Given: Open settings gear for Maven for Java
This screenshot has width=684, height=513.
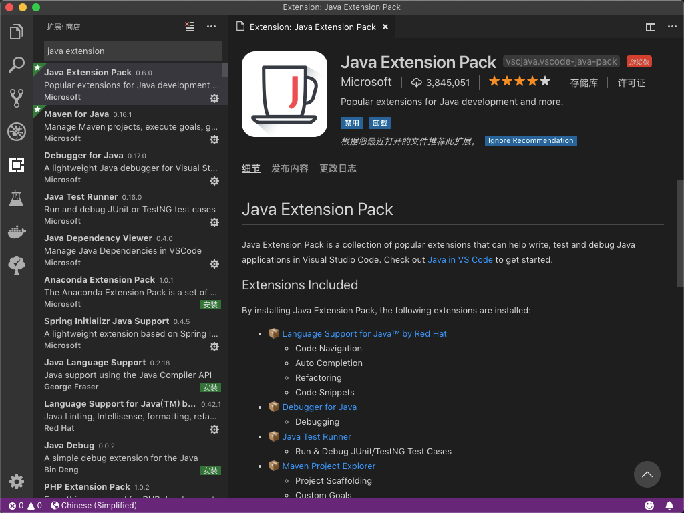Looking at the screenshot, I should tap(214, 139).
